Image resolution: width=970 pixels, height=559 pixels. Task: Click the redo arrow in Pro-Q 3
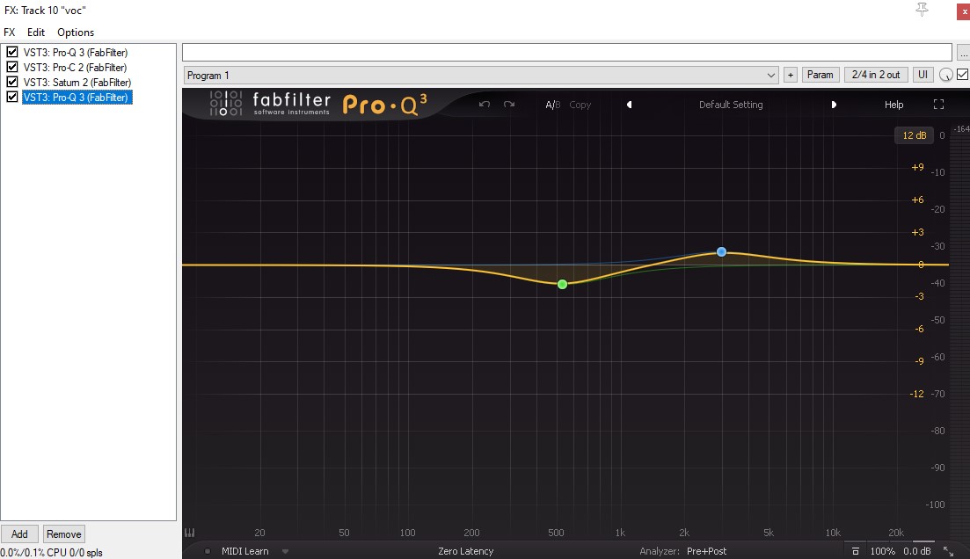[509, 105]
